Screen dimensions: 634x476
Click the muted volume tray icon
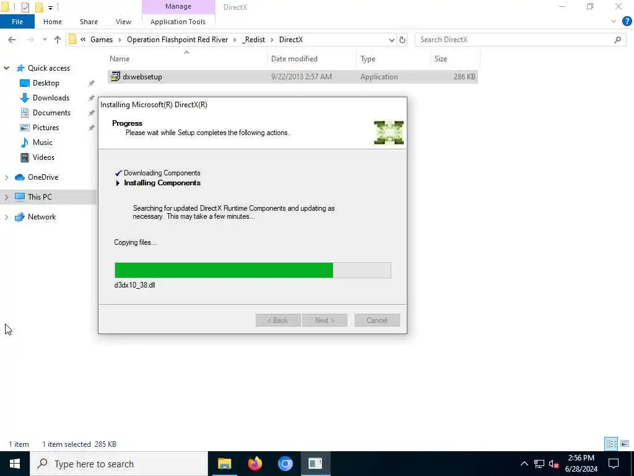click(554, 464)
